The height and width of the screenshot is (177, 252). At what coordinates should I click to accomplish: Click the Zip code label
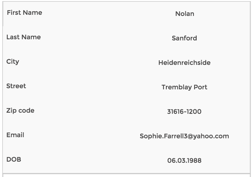pyautogui.click(x=20, y=111)
